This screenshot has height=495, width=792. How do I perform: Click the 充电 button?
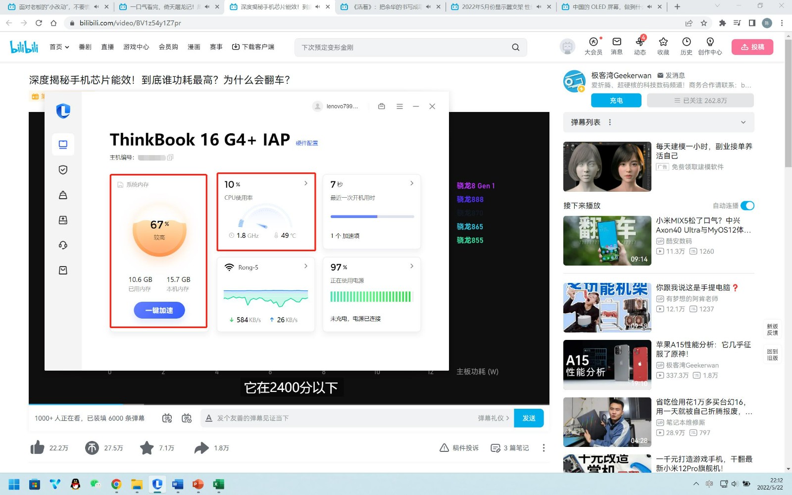pyautogui.click(x=616, y=101)
